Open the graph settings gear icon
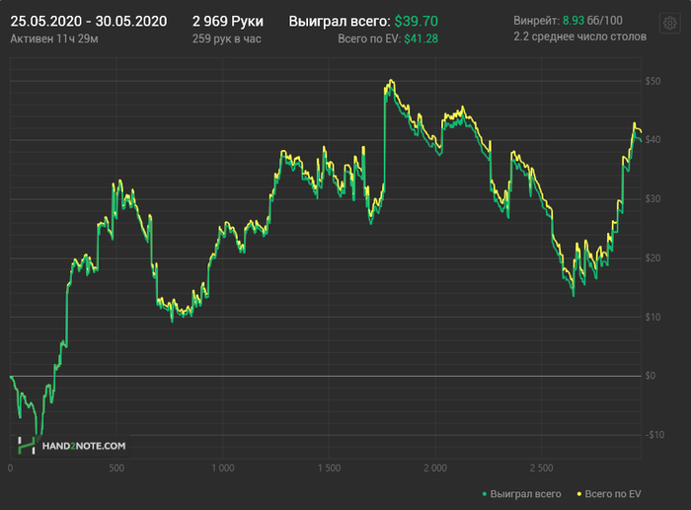The height and width of the screenshot is (510, 691). [x=669, y=23]
